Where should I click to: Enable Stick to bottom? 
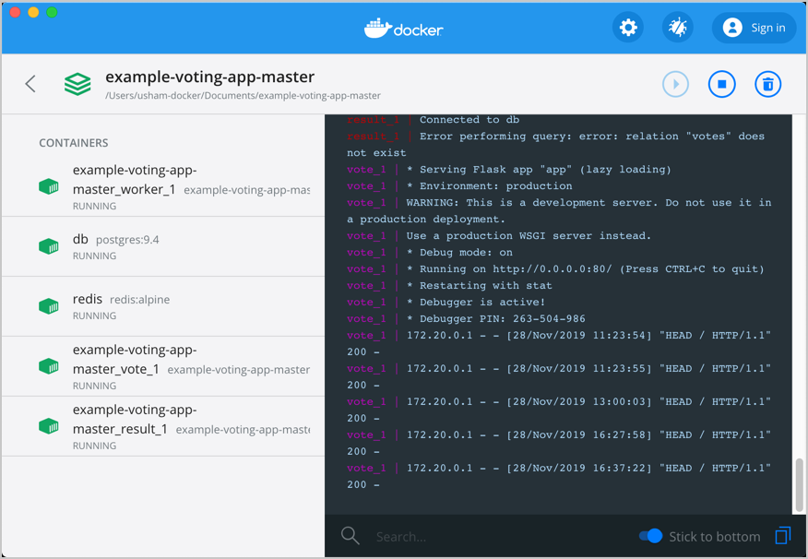click(650, 535)
